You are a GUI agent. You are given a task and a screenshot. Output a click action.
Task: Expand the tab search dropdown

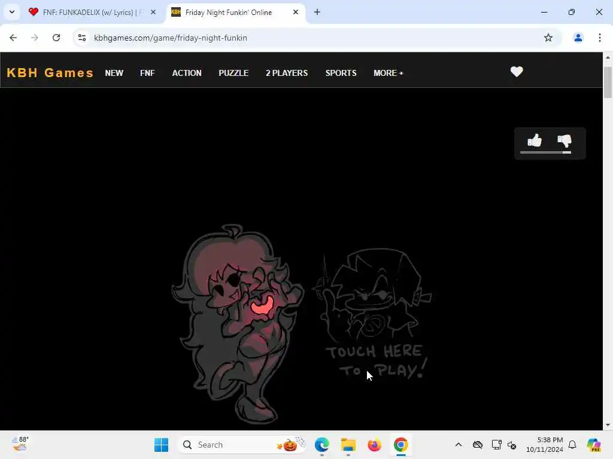[x=12, y=12]
